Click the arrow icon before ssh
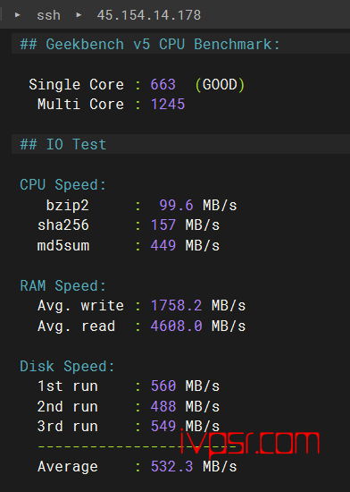Screen dimensions: 350x492 point(18,14)
